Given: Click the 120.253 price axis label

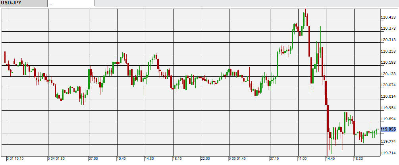Looking at the screenshot, I should pyautogui.click(x=388, y=51).
